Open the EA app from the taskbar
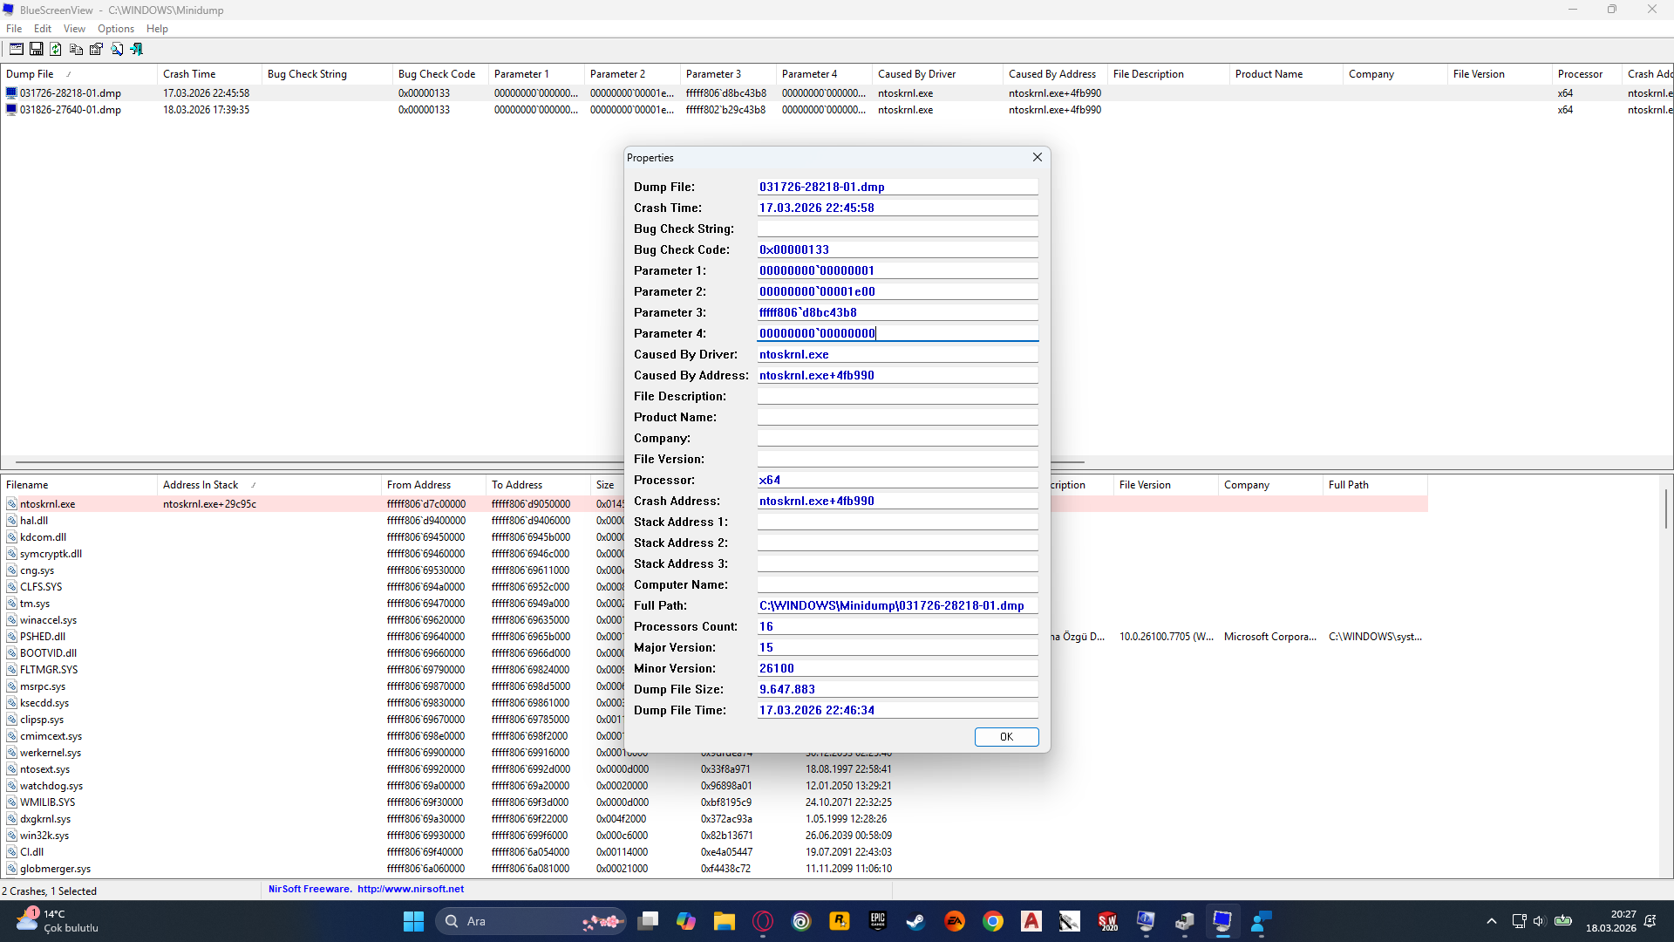This screenshot has width=1674, height=942. tap(955, 921)
